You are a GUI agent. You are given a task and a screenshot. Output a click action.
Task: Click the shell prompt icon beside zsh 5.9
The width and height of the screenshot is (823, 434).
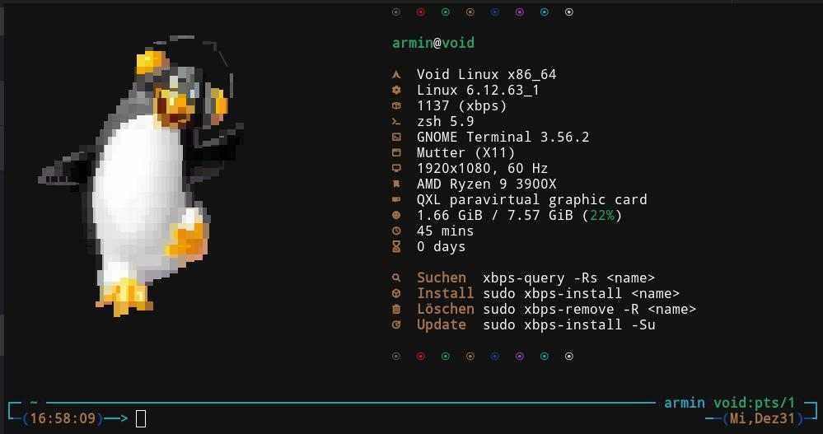(x=396, y=121)
